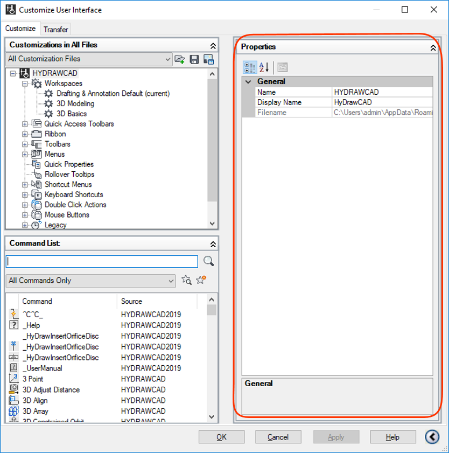Click the Apply button

click(x=336, y=437)
